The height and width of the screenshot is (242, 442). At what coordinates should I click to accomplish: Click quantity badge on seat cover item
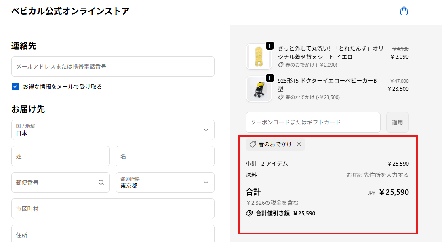270,46
